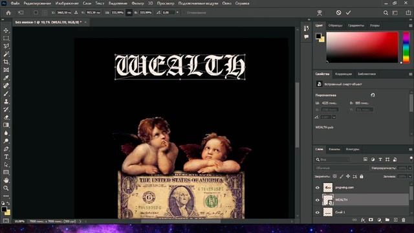The height and width of the screenshot is (233, 414).
Task: Select the Gradient tool
Action: point(6,125)
